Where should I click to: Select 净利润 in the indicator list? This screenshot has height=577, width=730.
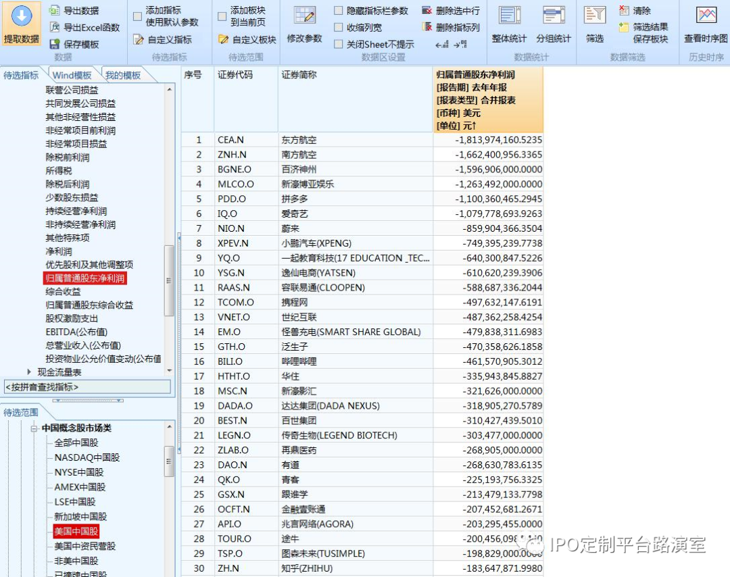pos(59,251)
